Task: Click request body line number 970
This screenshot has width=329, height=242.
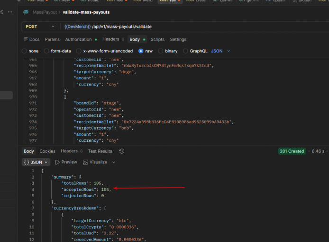Action: tap(33, 97)
